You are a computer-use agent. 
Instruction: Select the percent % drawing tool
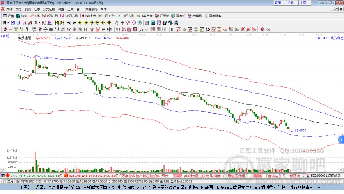point(184,29)
